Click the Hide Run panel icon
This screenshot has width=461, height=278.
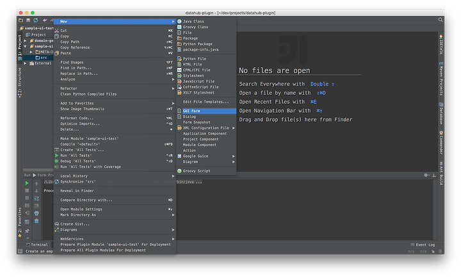click(434, 175)
